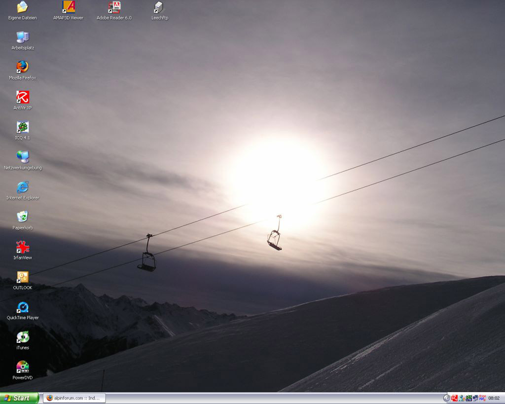
Task: Click the Netzwerkumgebung desktop icon
Action: (23, 157)
